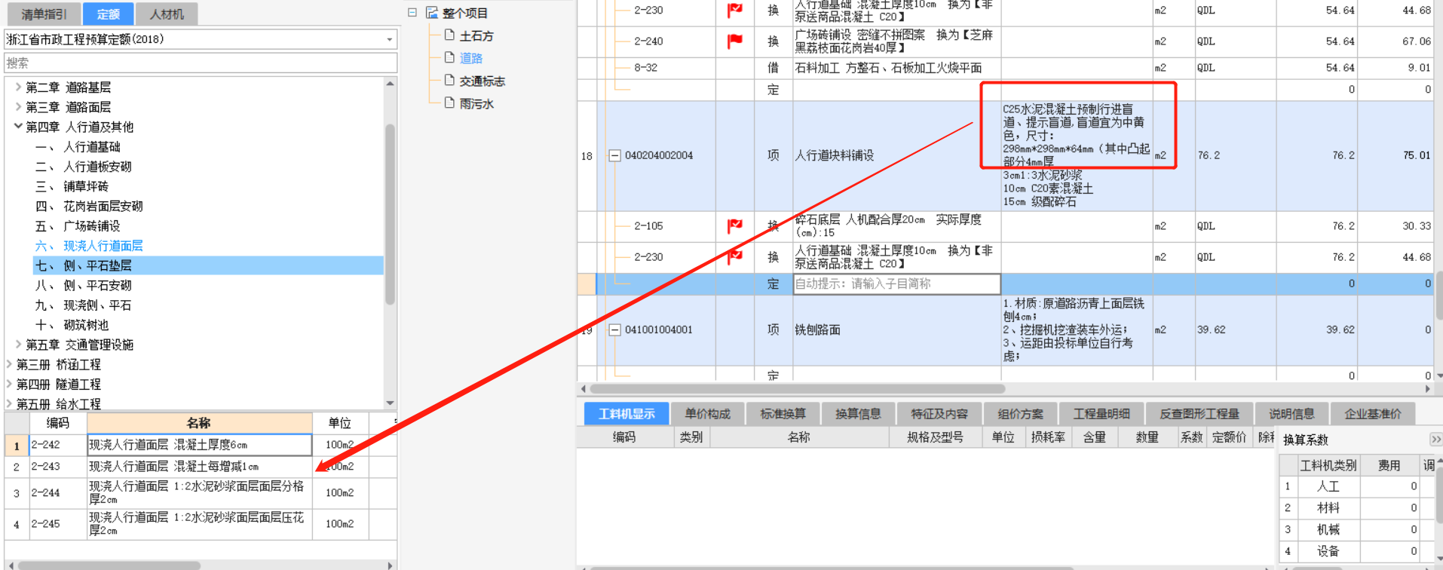The image size is (1443, 570).
Task: Select 五、广场砖铺设 tree item
Action: [x=78, y=225]
